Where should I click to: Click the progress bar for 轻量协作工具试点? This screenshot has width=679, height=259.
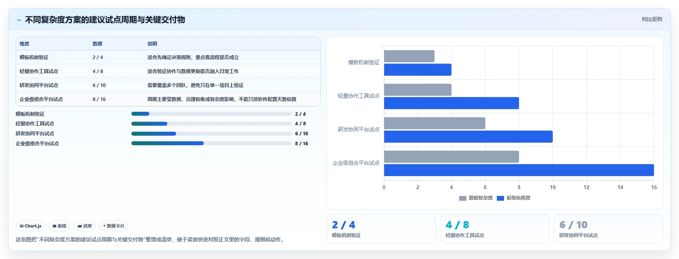(211, 124)
